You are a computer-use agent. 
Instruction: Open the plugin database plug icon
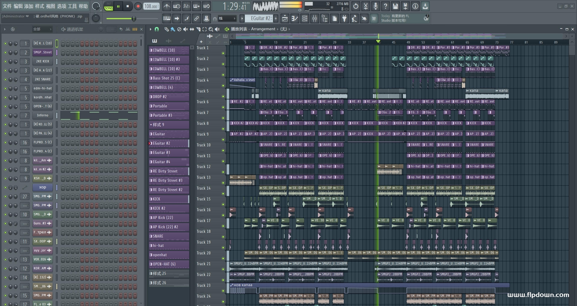tap(344, 19)
